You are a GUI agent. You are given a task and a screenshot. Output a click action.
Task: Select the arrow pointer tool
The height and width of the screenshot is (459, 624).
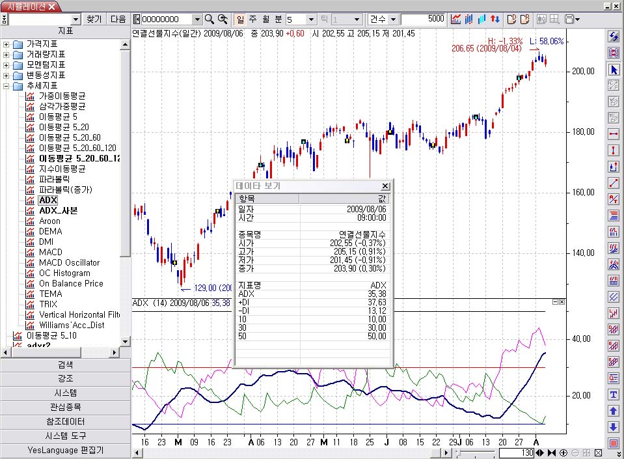(613, 69)
